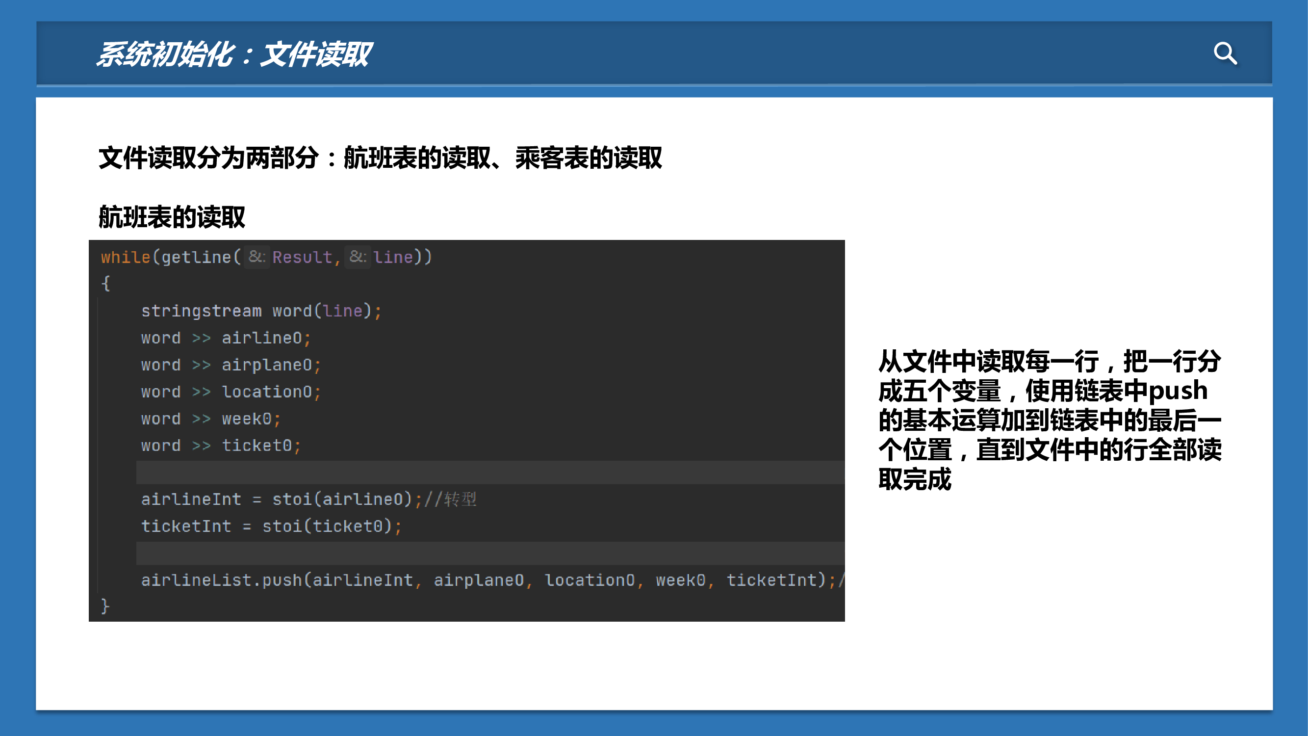Click code line stringstream word(line);
This screenshot has height=736, width=1308.
click(x=261, y=311)
